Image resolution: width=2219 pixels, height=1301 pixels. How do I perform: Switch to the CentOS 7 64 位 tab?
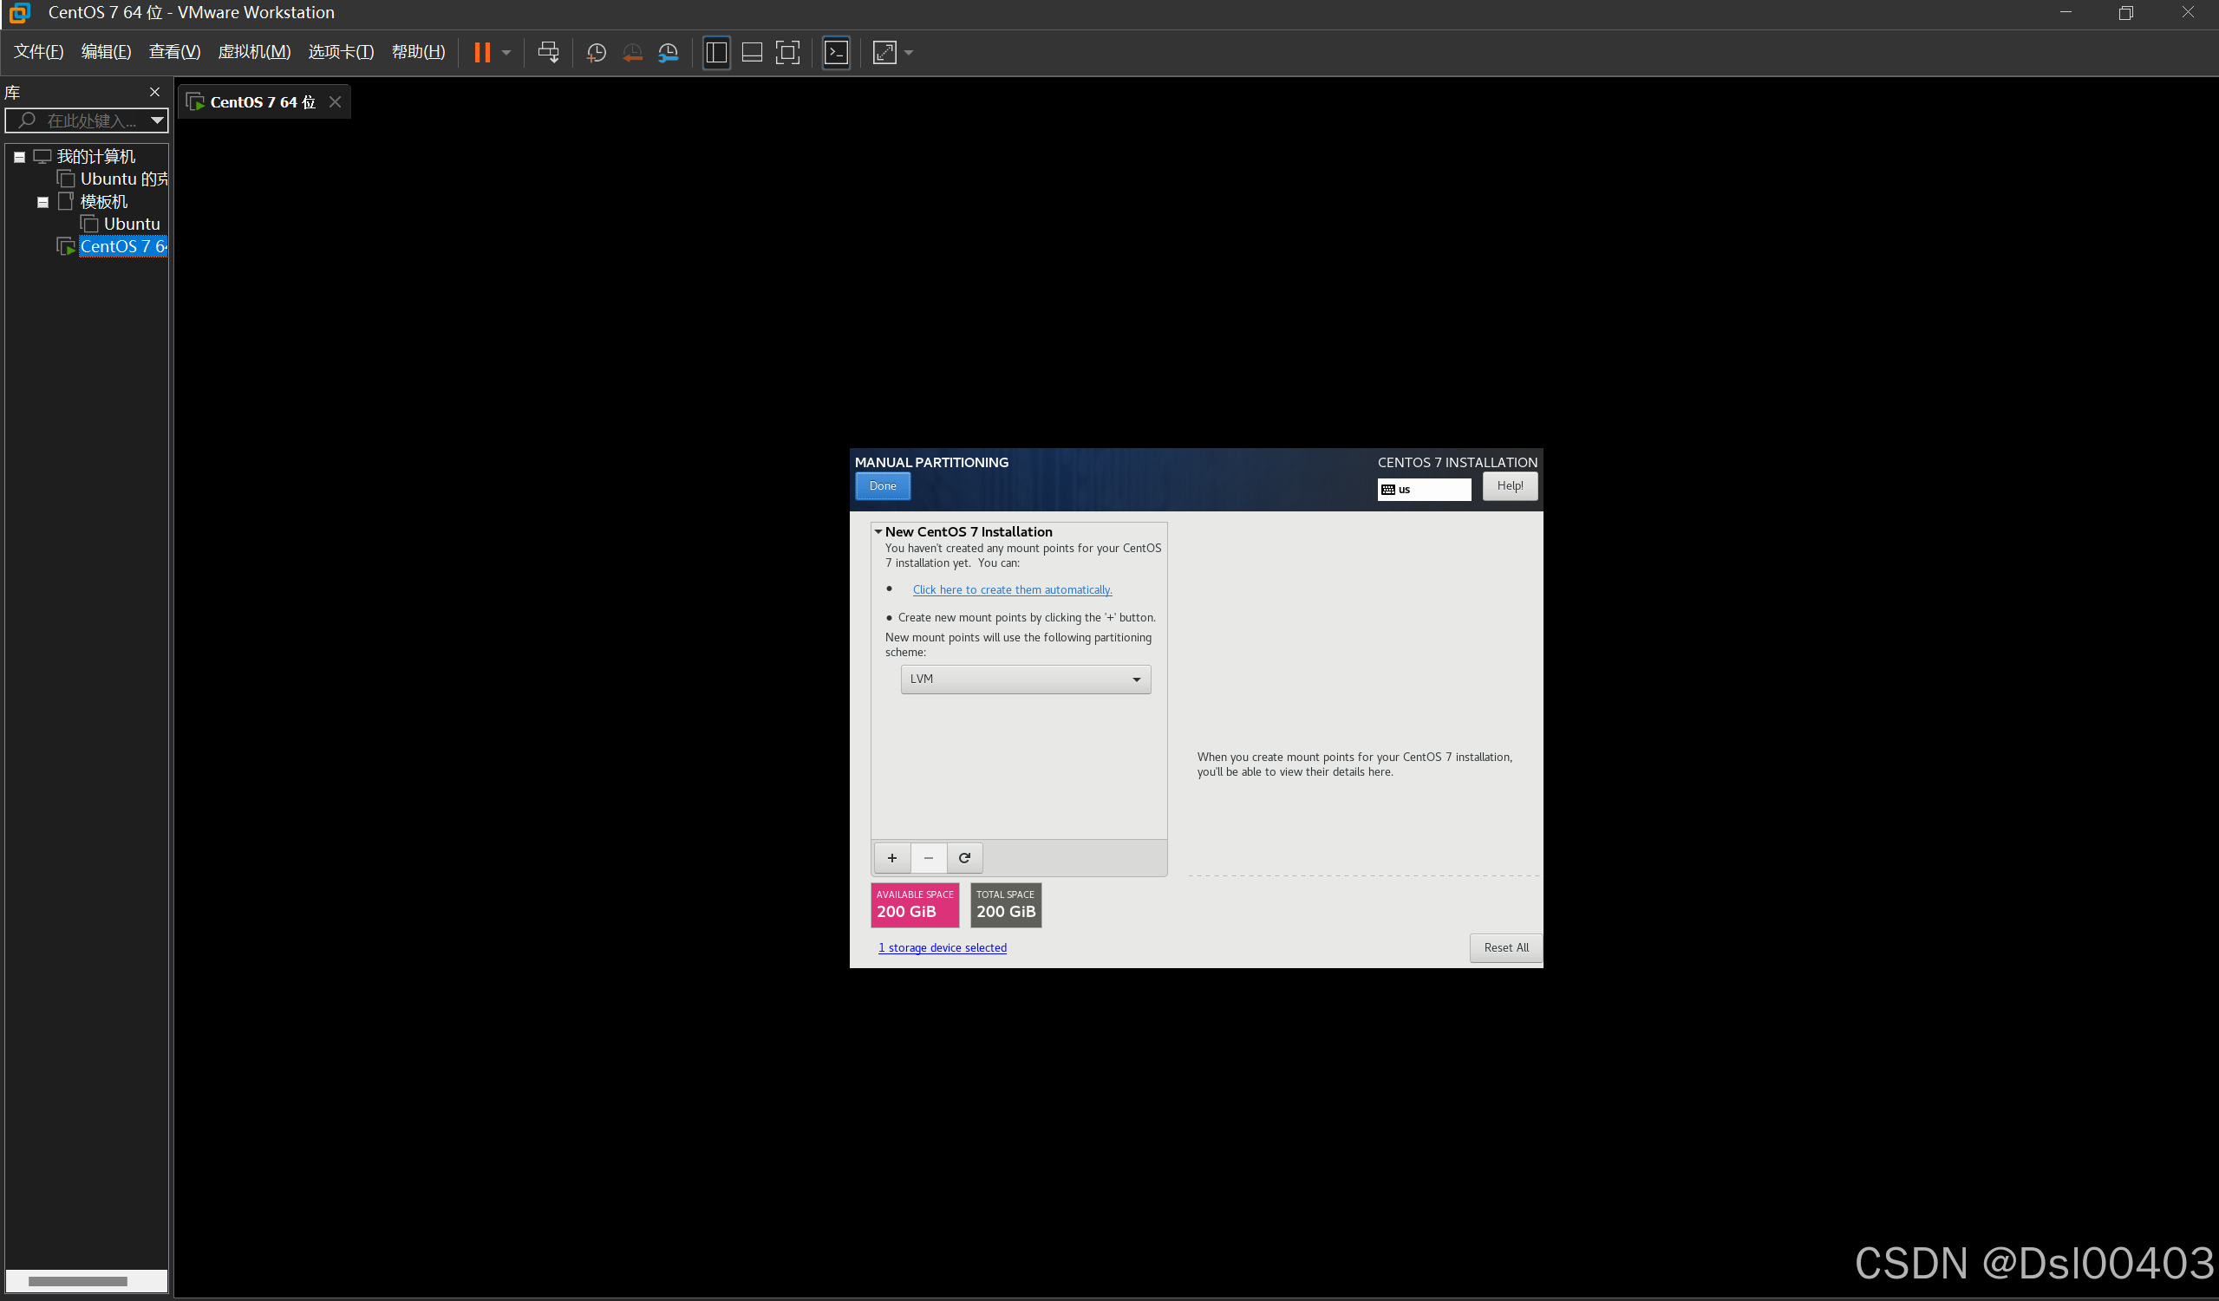pos(263,102)
